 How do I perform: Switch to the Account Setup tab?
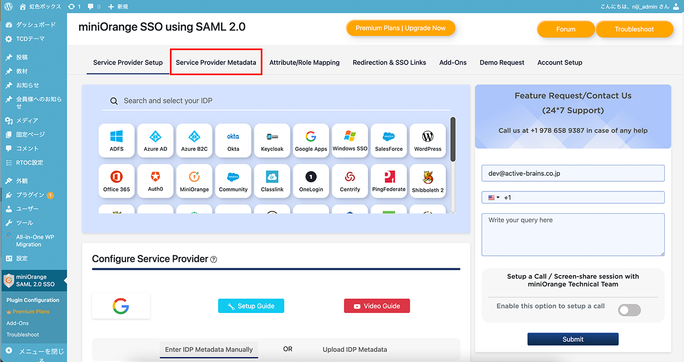[560, 62]
